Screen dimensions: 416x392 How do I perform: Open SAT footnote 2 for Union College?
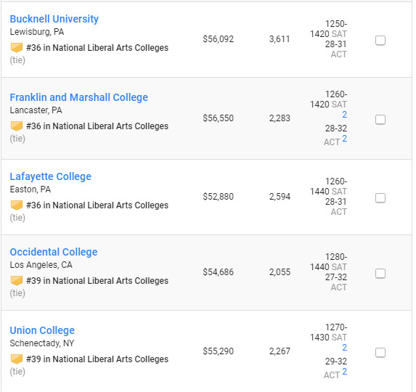[344, 348]
